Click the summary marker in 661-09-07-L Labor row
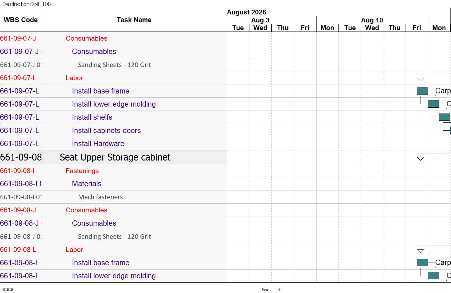451x293 pixels. click(420, 79)
